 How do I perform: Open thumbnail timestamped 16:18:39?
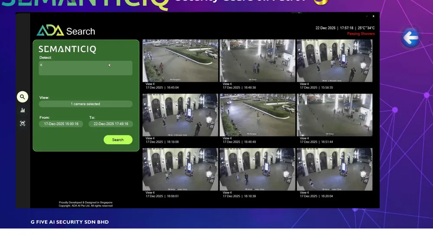257,169
